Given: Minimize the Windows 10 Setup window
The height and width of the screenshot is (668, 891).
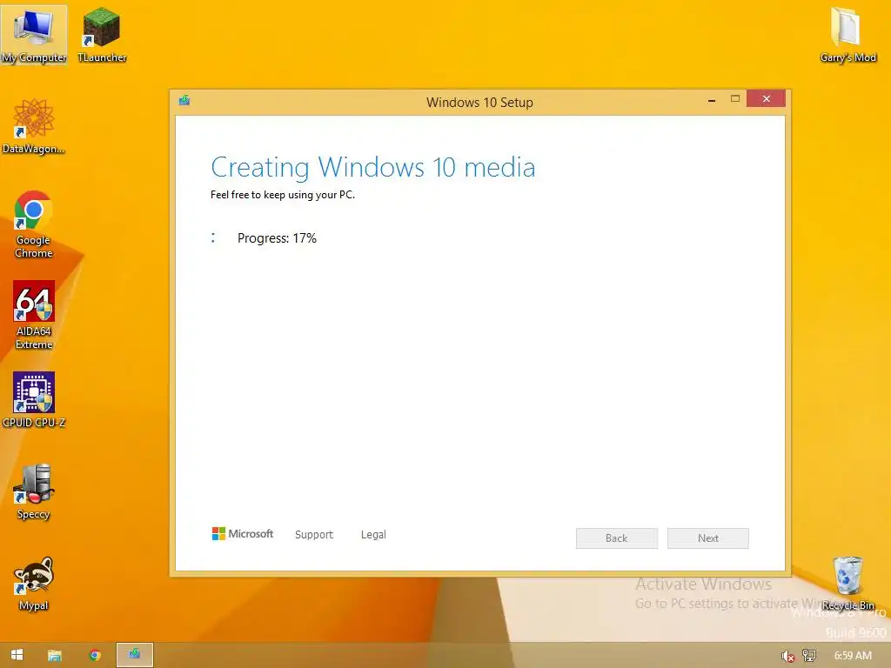Looking at the screenshot, I should [712, 99].
